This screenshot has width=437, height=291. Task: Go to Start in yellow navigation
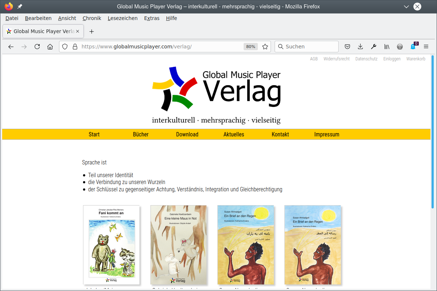(94, 134)
